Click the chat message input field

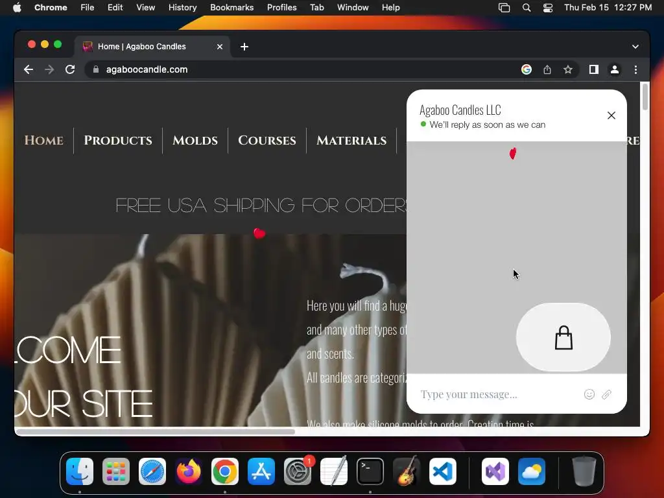pos(500,394)
